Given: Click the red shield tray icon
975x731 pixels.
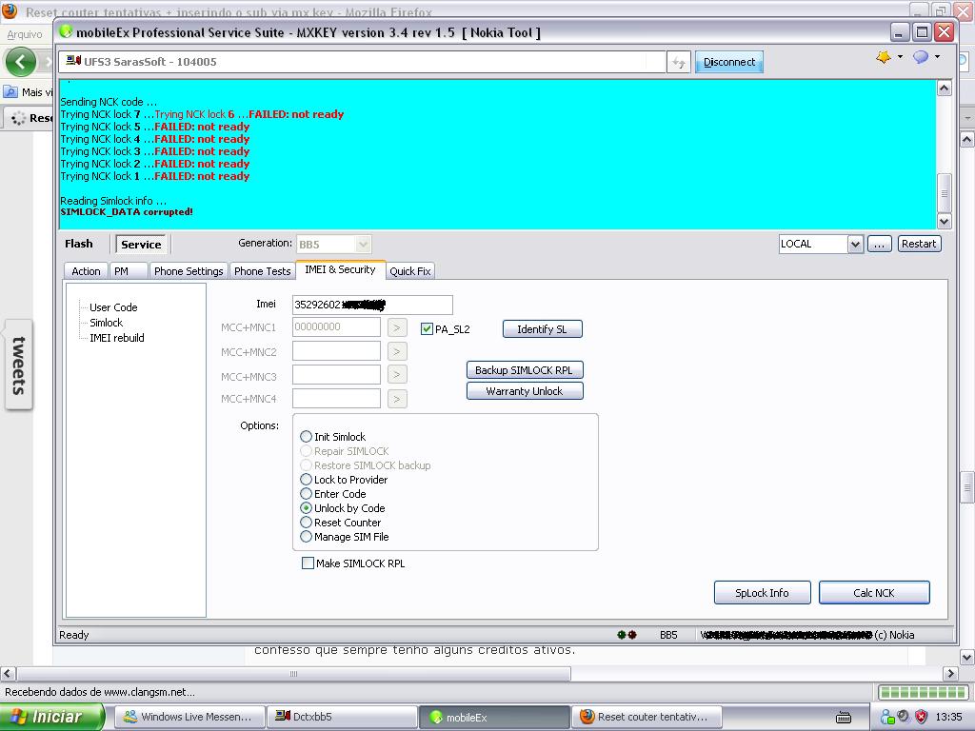Looking at the screenshot, I should pos(921,717).
